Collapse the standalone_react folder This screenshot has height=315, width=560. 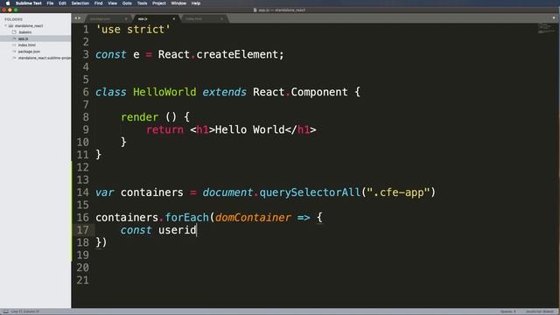click(6, 25)
